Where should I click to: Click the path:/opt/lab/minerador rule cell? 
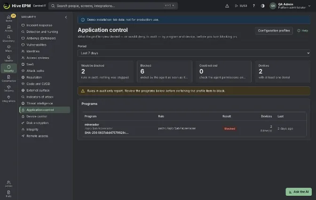[x=177, y=128]
